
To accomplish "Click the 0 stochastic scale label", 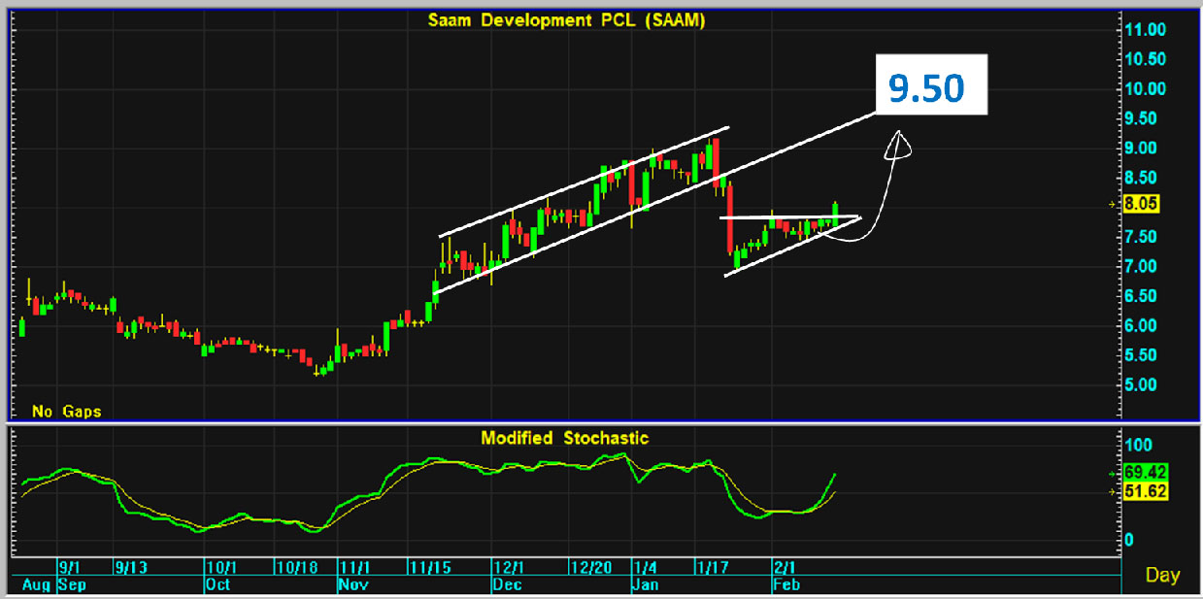I will [1128, 540].
